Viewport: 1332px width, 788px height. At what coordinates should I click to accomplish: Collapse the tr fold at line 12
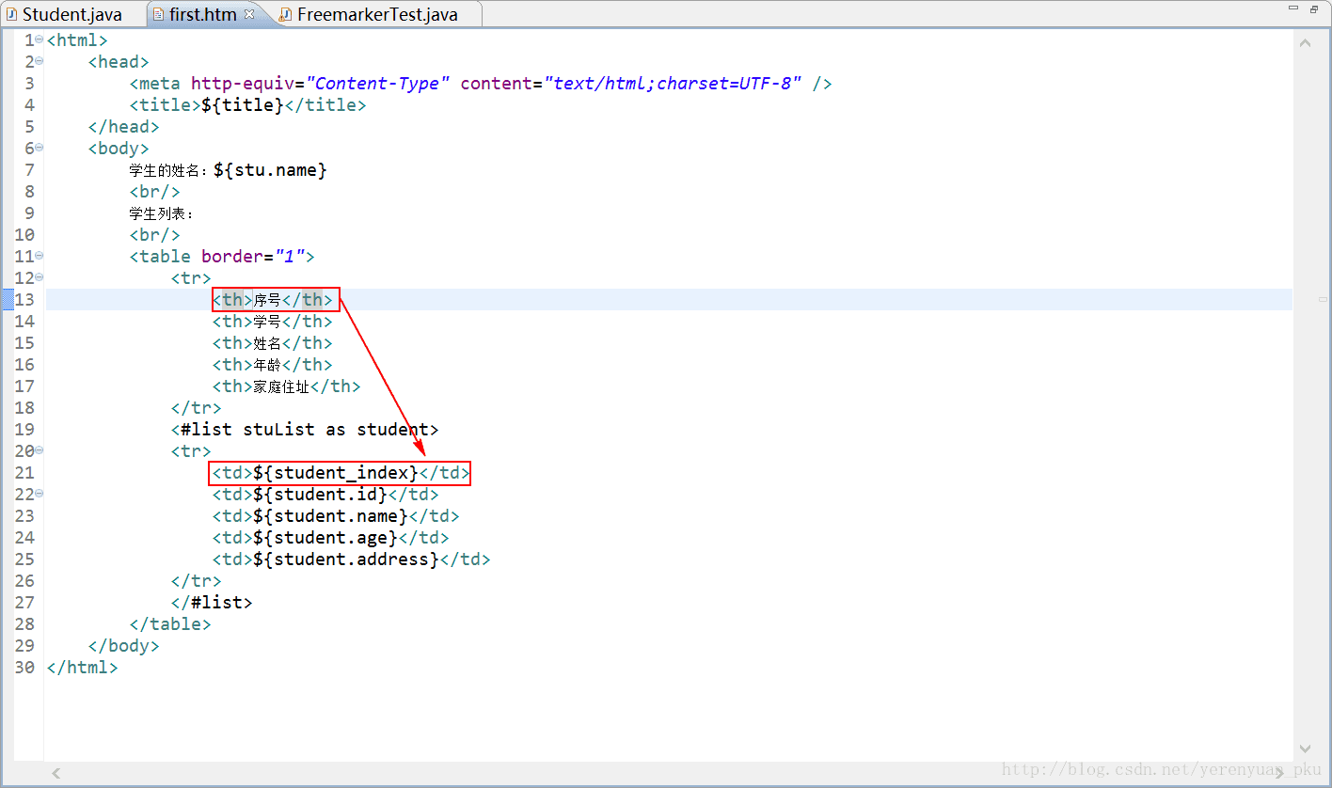click(x=39, y=277)
